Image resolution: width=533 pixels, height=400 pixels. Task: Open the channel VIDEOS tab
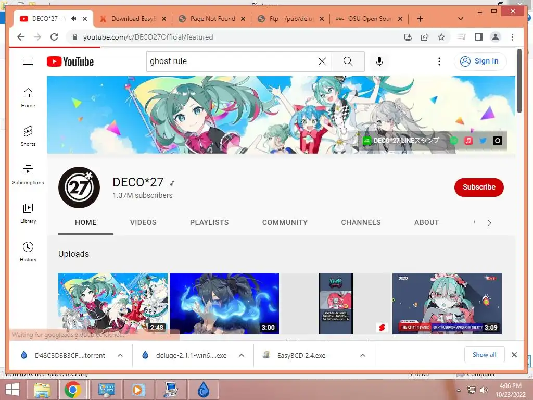[143, 222]
